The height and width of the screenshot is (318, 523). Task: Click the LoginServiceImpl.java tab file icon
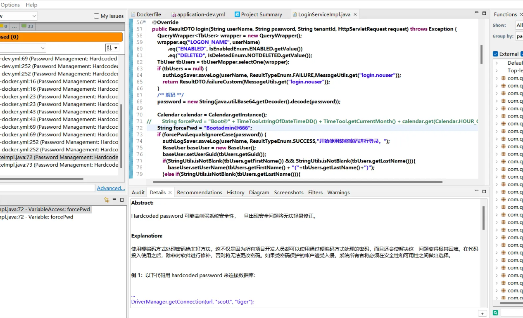294,14
